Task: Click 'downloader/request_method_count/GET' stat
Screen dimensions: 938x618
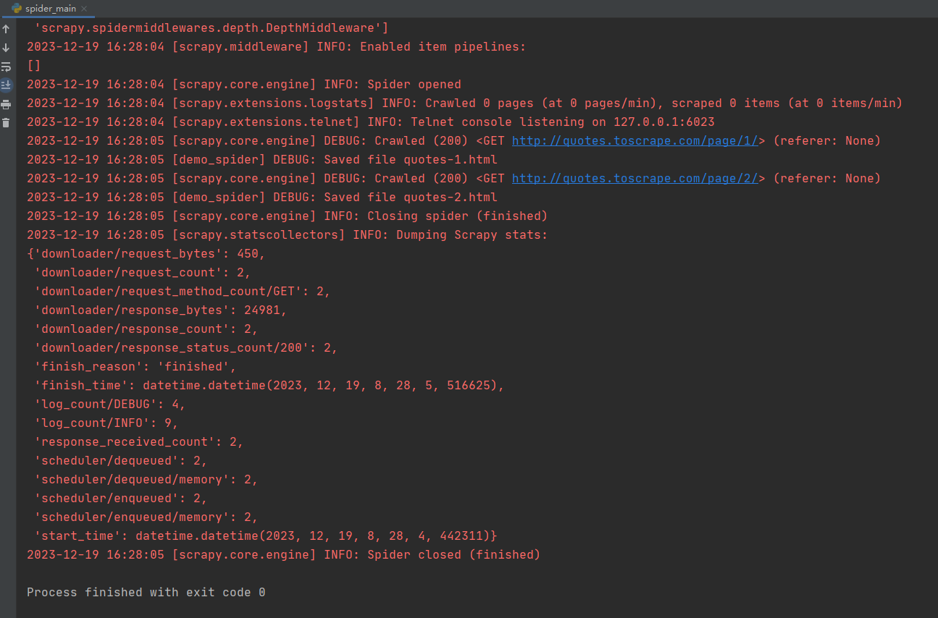Action: [x=183, y=291]
